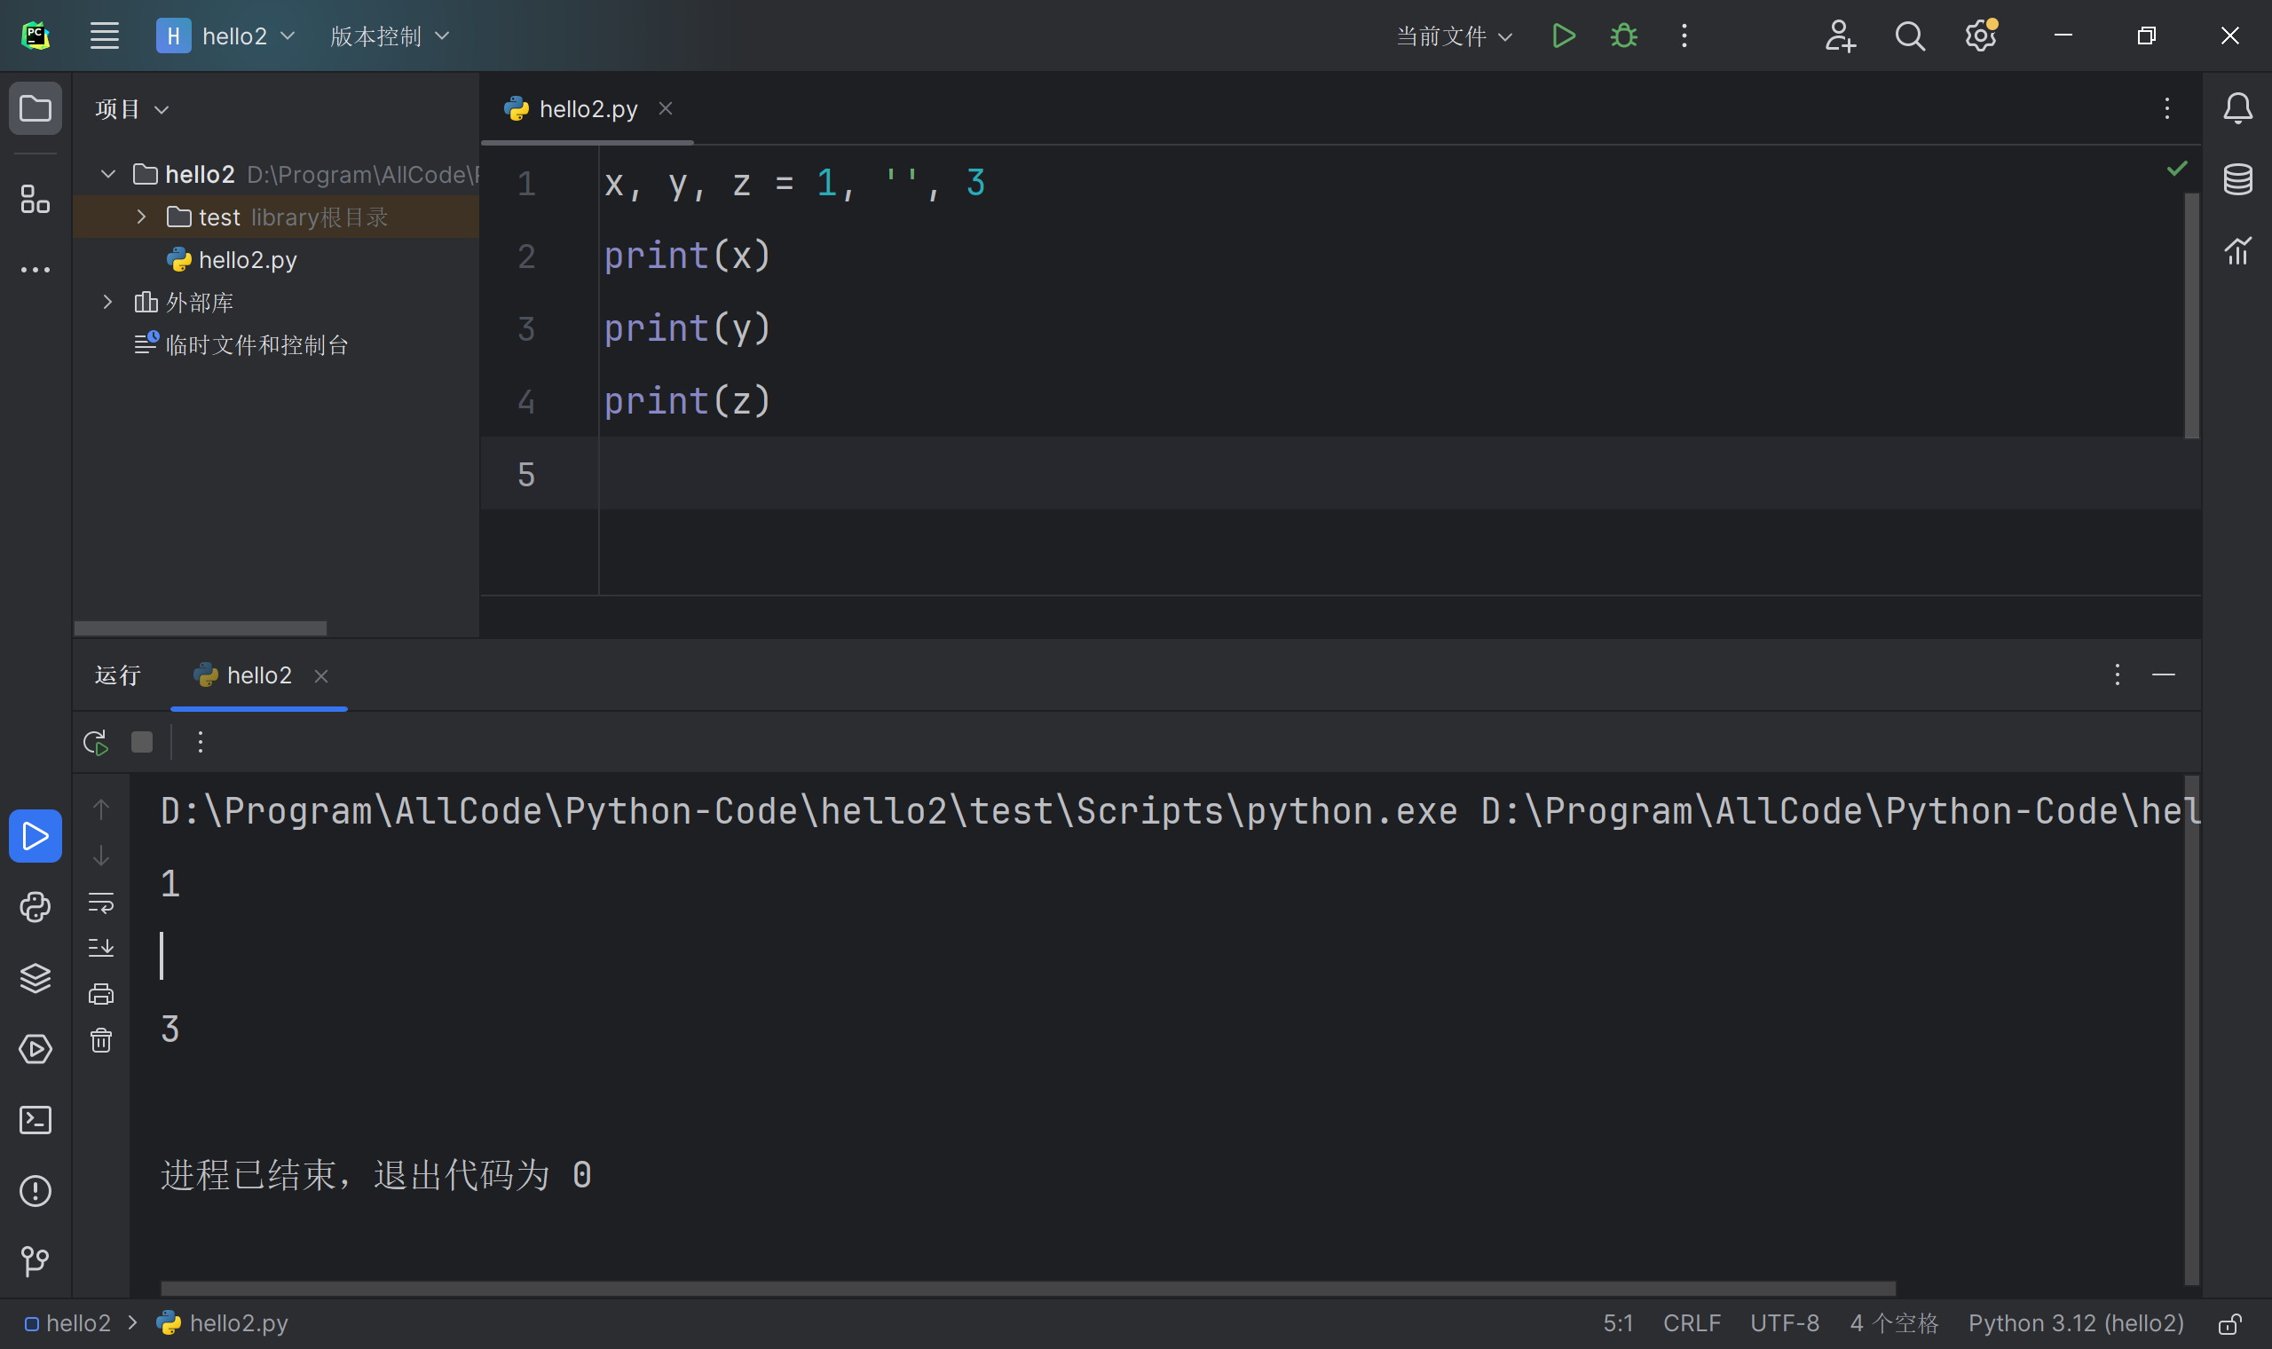
Task: Open the Terminal tool window
Action: tap(35, 1120)
